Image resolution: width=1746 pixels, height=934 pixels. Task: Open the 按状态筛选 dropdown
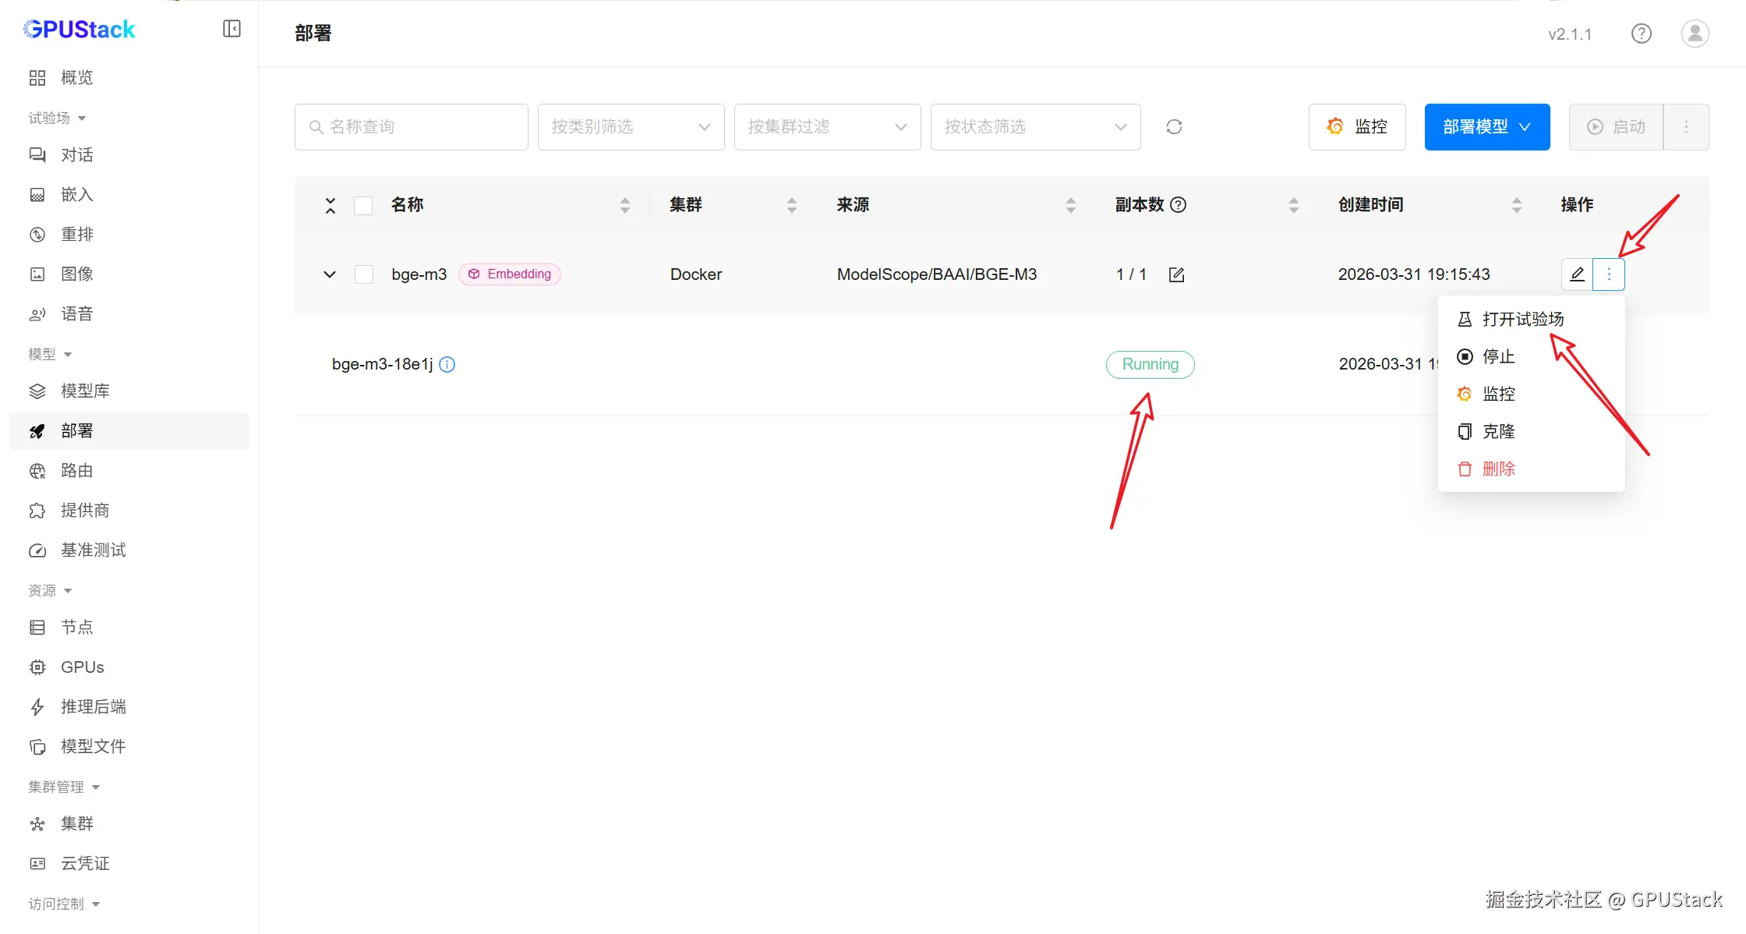(x=1034, y=126)
